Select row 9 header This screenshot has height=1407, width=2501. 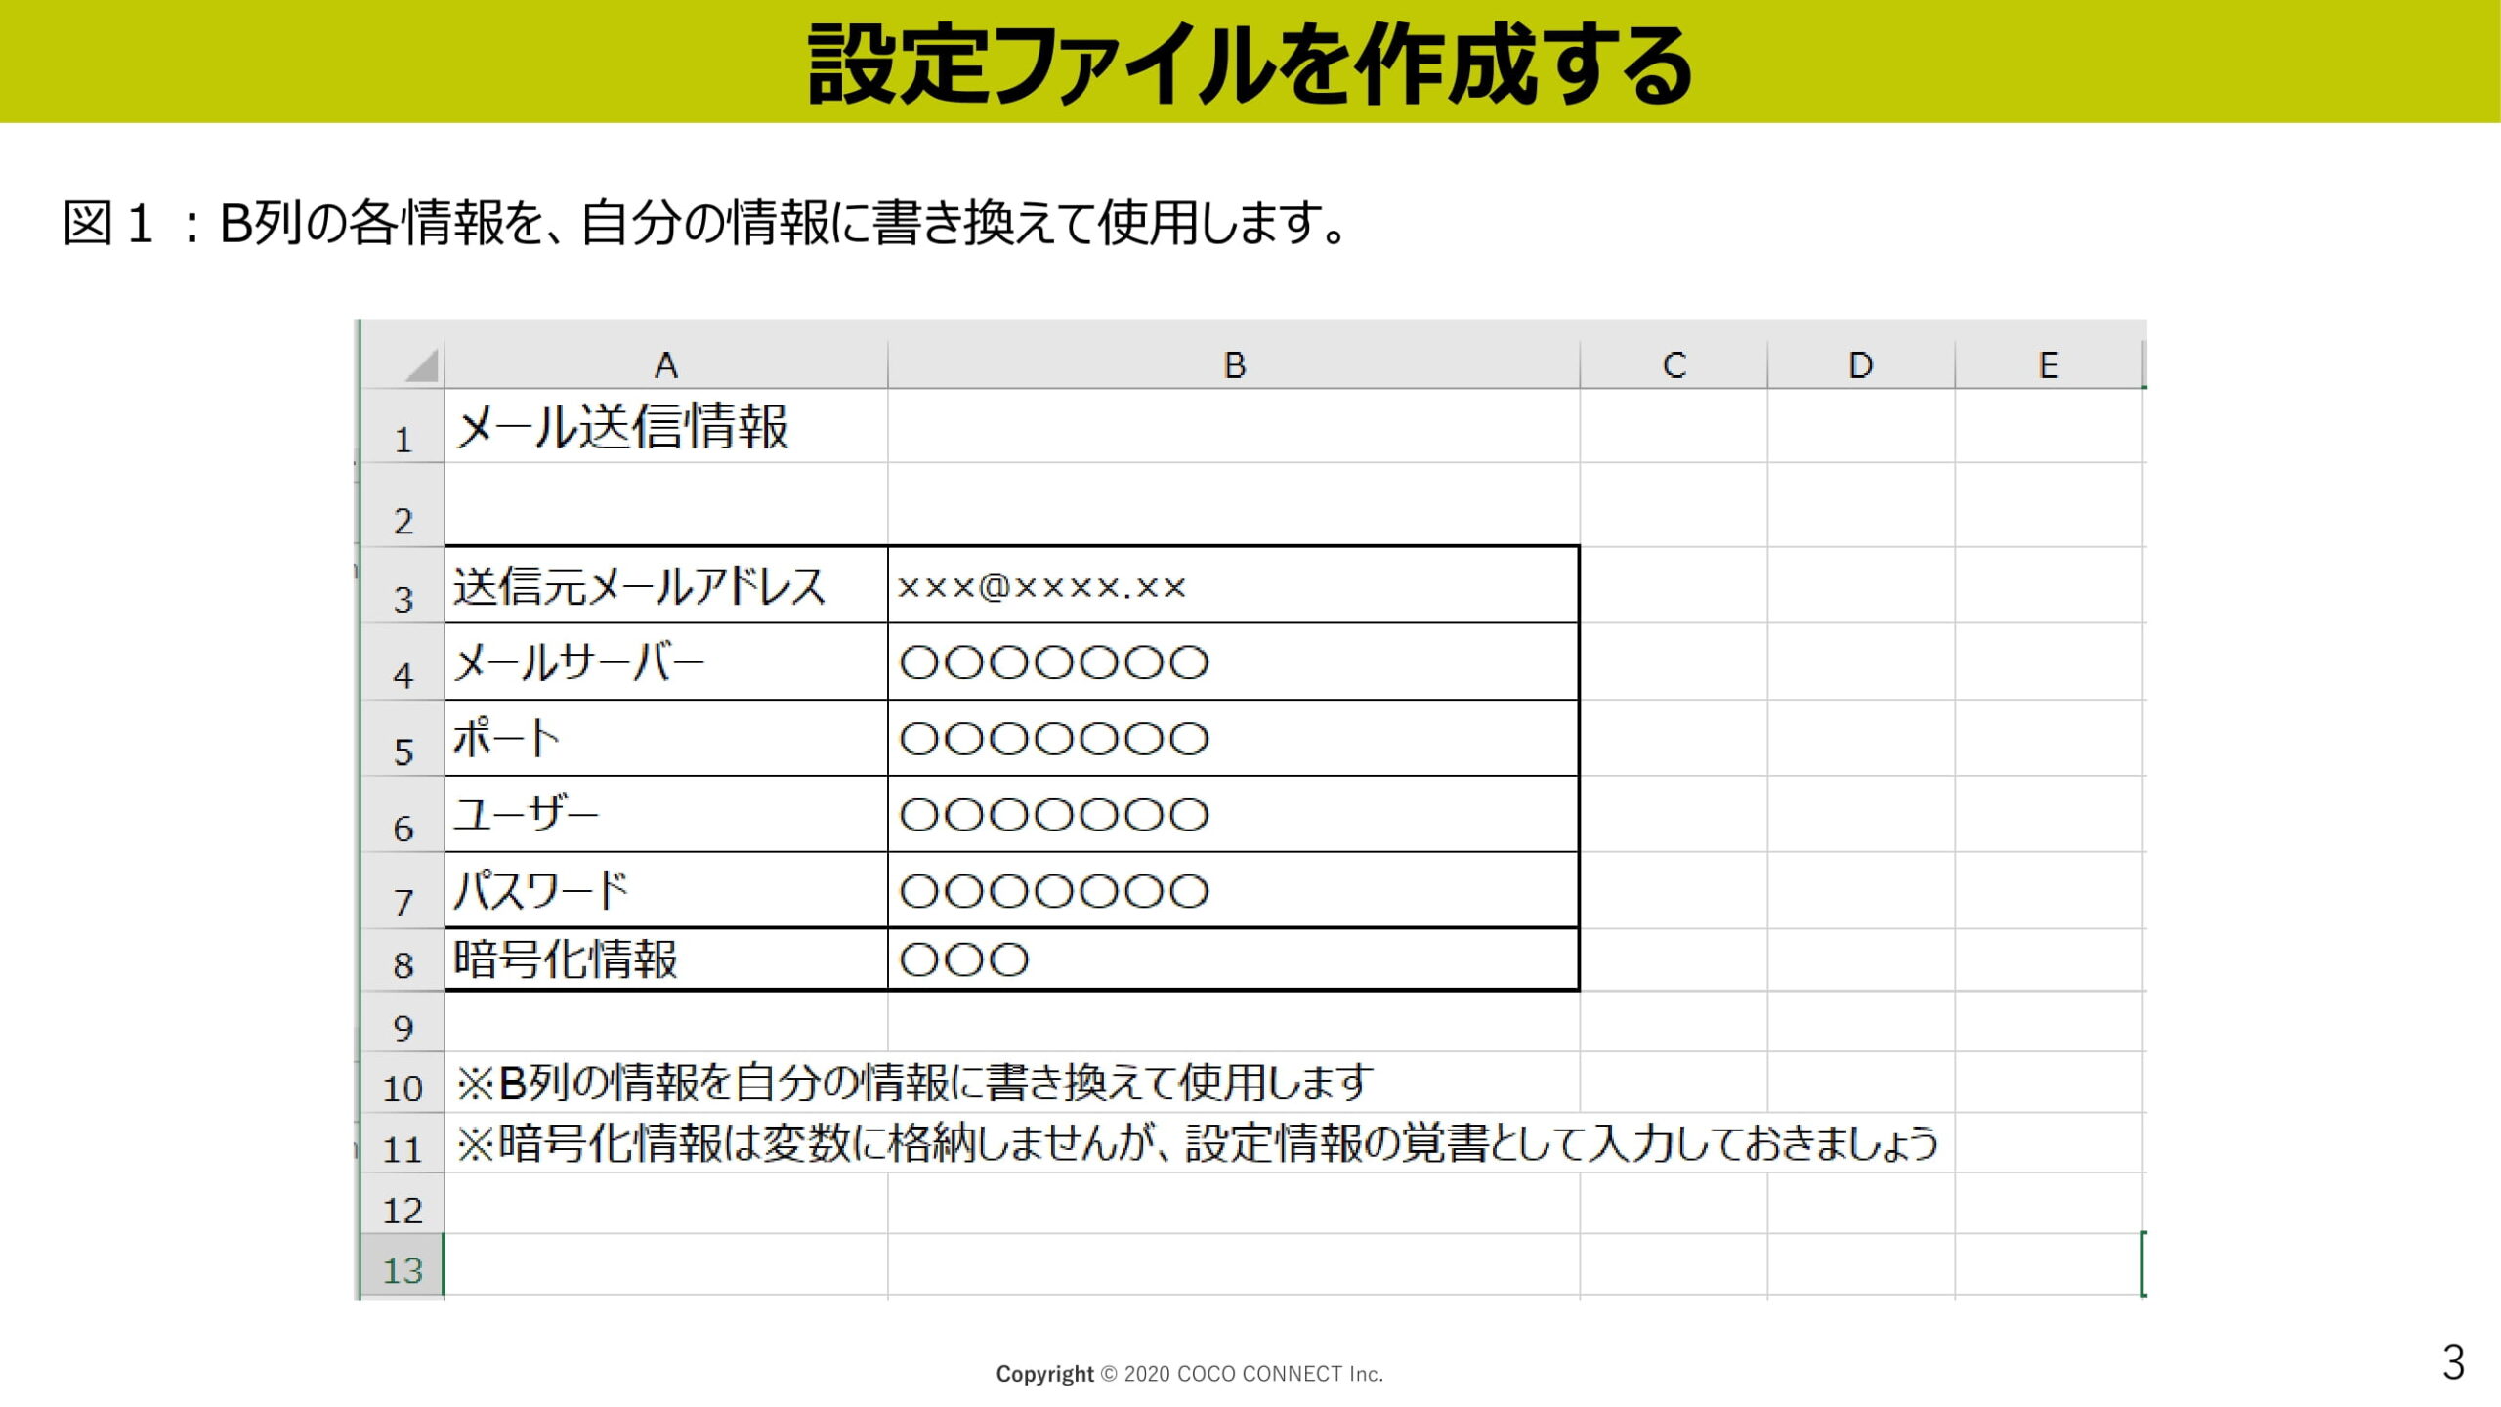click(x=403, y=1022)
